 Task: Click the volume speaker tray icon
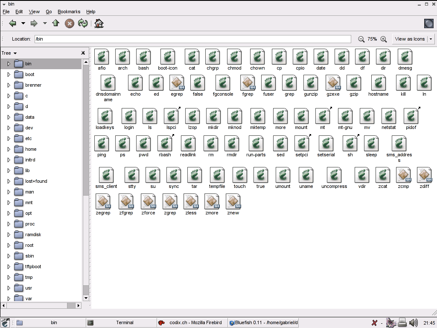click(x=413, y=323)
